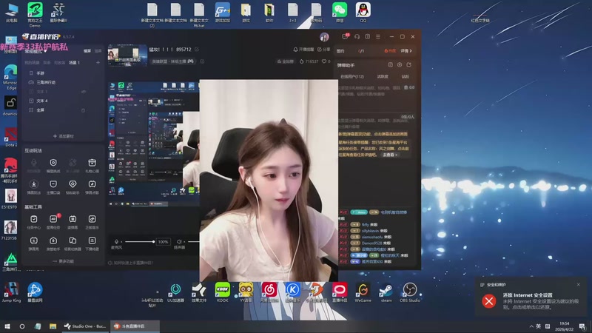The width and height of the screenshot is (592, 333).
Task: Edit the stream category with pencil icon
Action: pos(202,61)
